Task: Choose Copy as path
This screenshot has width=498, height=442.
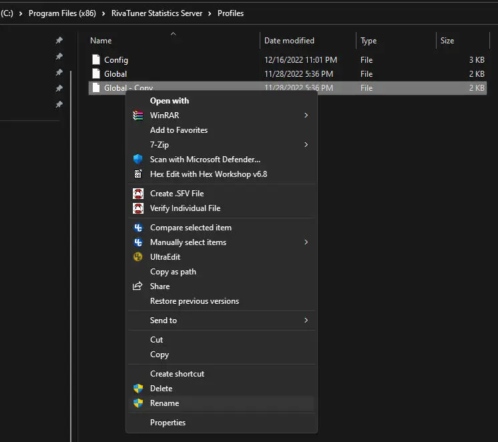Action: click(x=222, y=272)
